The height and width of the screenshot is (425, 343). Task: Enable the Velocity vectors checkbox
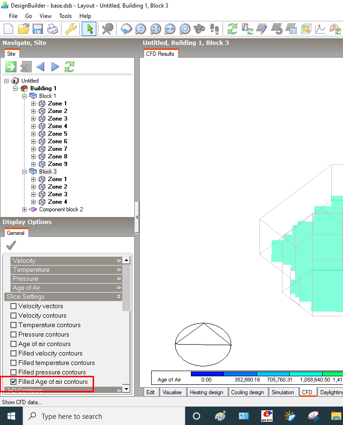(13, 306)
